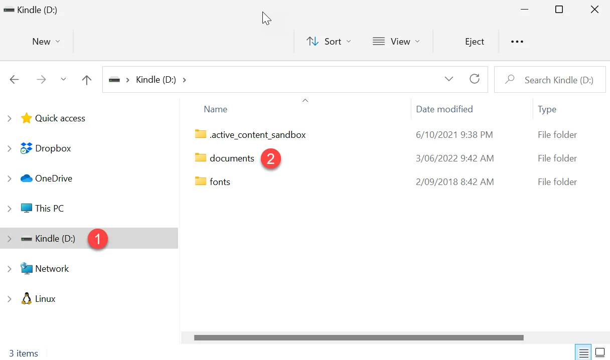Select the documents folder name

pos(232,158)
